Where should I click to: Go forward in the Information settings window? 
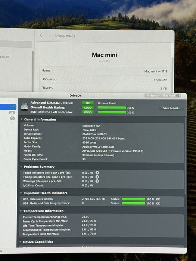(x=50, y=35)
